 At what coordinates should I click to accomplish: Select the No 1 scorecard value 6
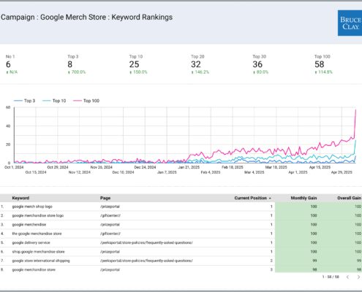click(8, 64)
